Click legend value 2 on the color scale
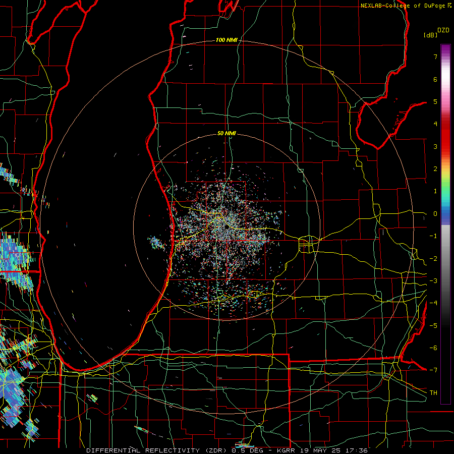The height and width of the screenshot is (454, 454). click(x=435, y=169)
